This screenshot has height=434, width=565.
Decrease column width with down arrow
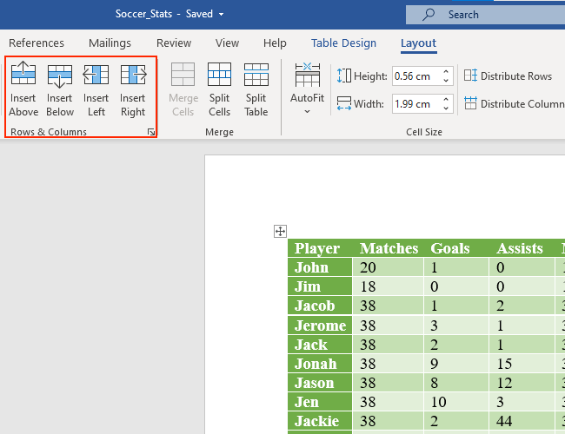pyautogui.click(x=447, y=108)
